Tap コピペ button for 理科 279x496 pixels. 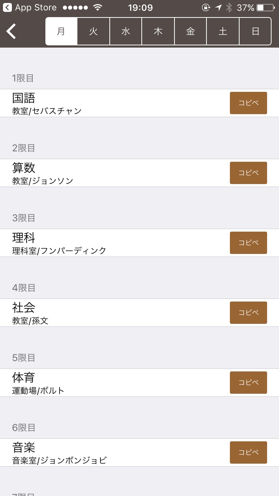pyautogui.click(x=248, y=243)
